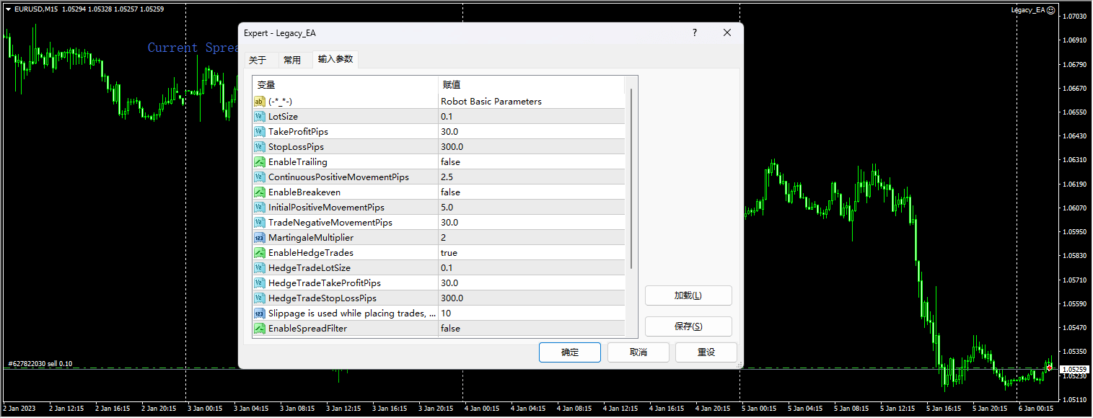Click the LotSize parameter type icon

point(260,117)
